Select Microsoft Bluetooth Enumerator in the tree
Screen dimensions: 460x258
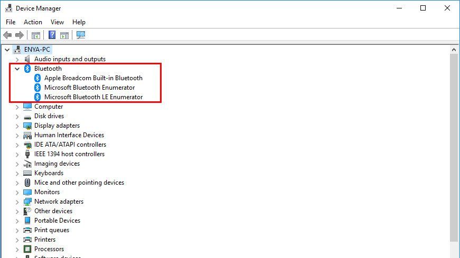89,88
